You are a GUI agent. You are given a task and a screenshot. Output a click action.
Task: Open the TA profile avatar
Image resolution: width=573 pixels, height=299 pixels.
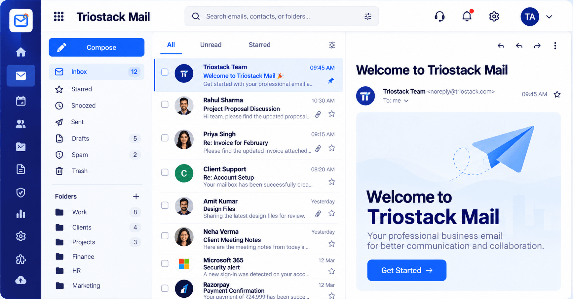pos(530,17)
